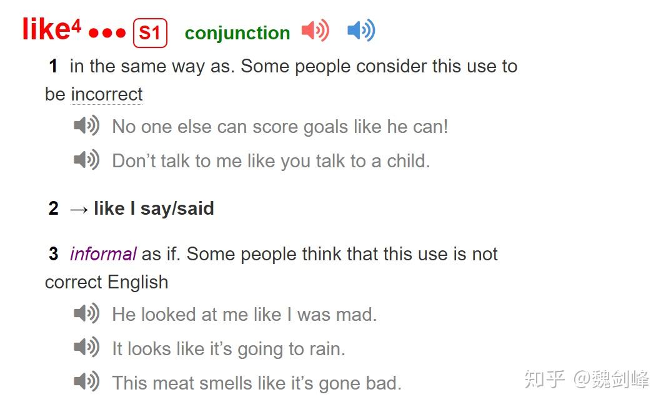Click the S1 frequency badge
Screen dimensions: 666x407
(x=150, y=32)
